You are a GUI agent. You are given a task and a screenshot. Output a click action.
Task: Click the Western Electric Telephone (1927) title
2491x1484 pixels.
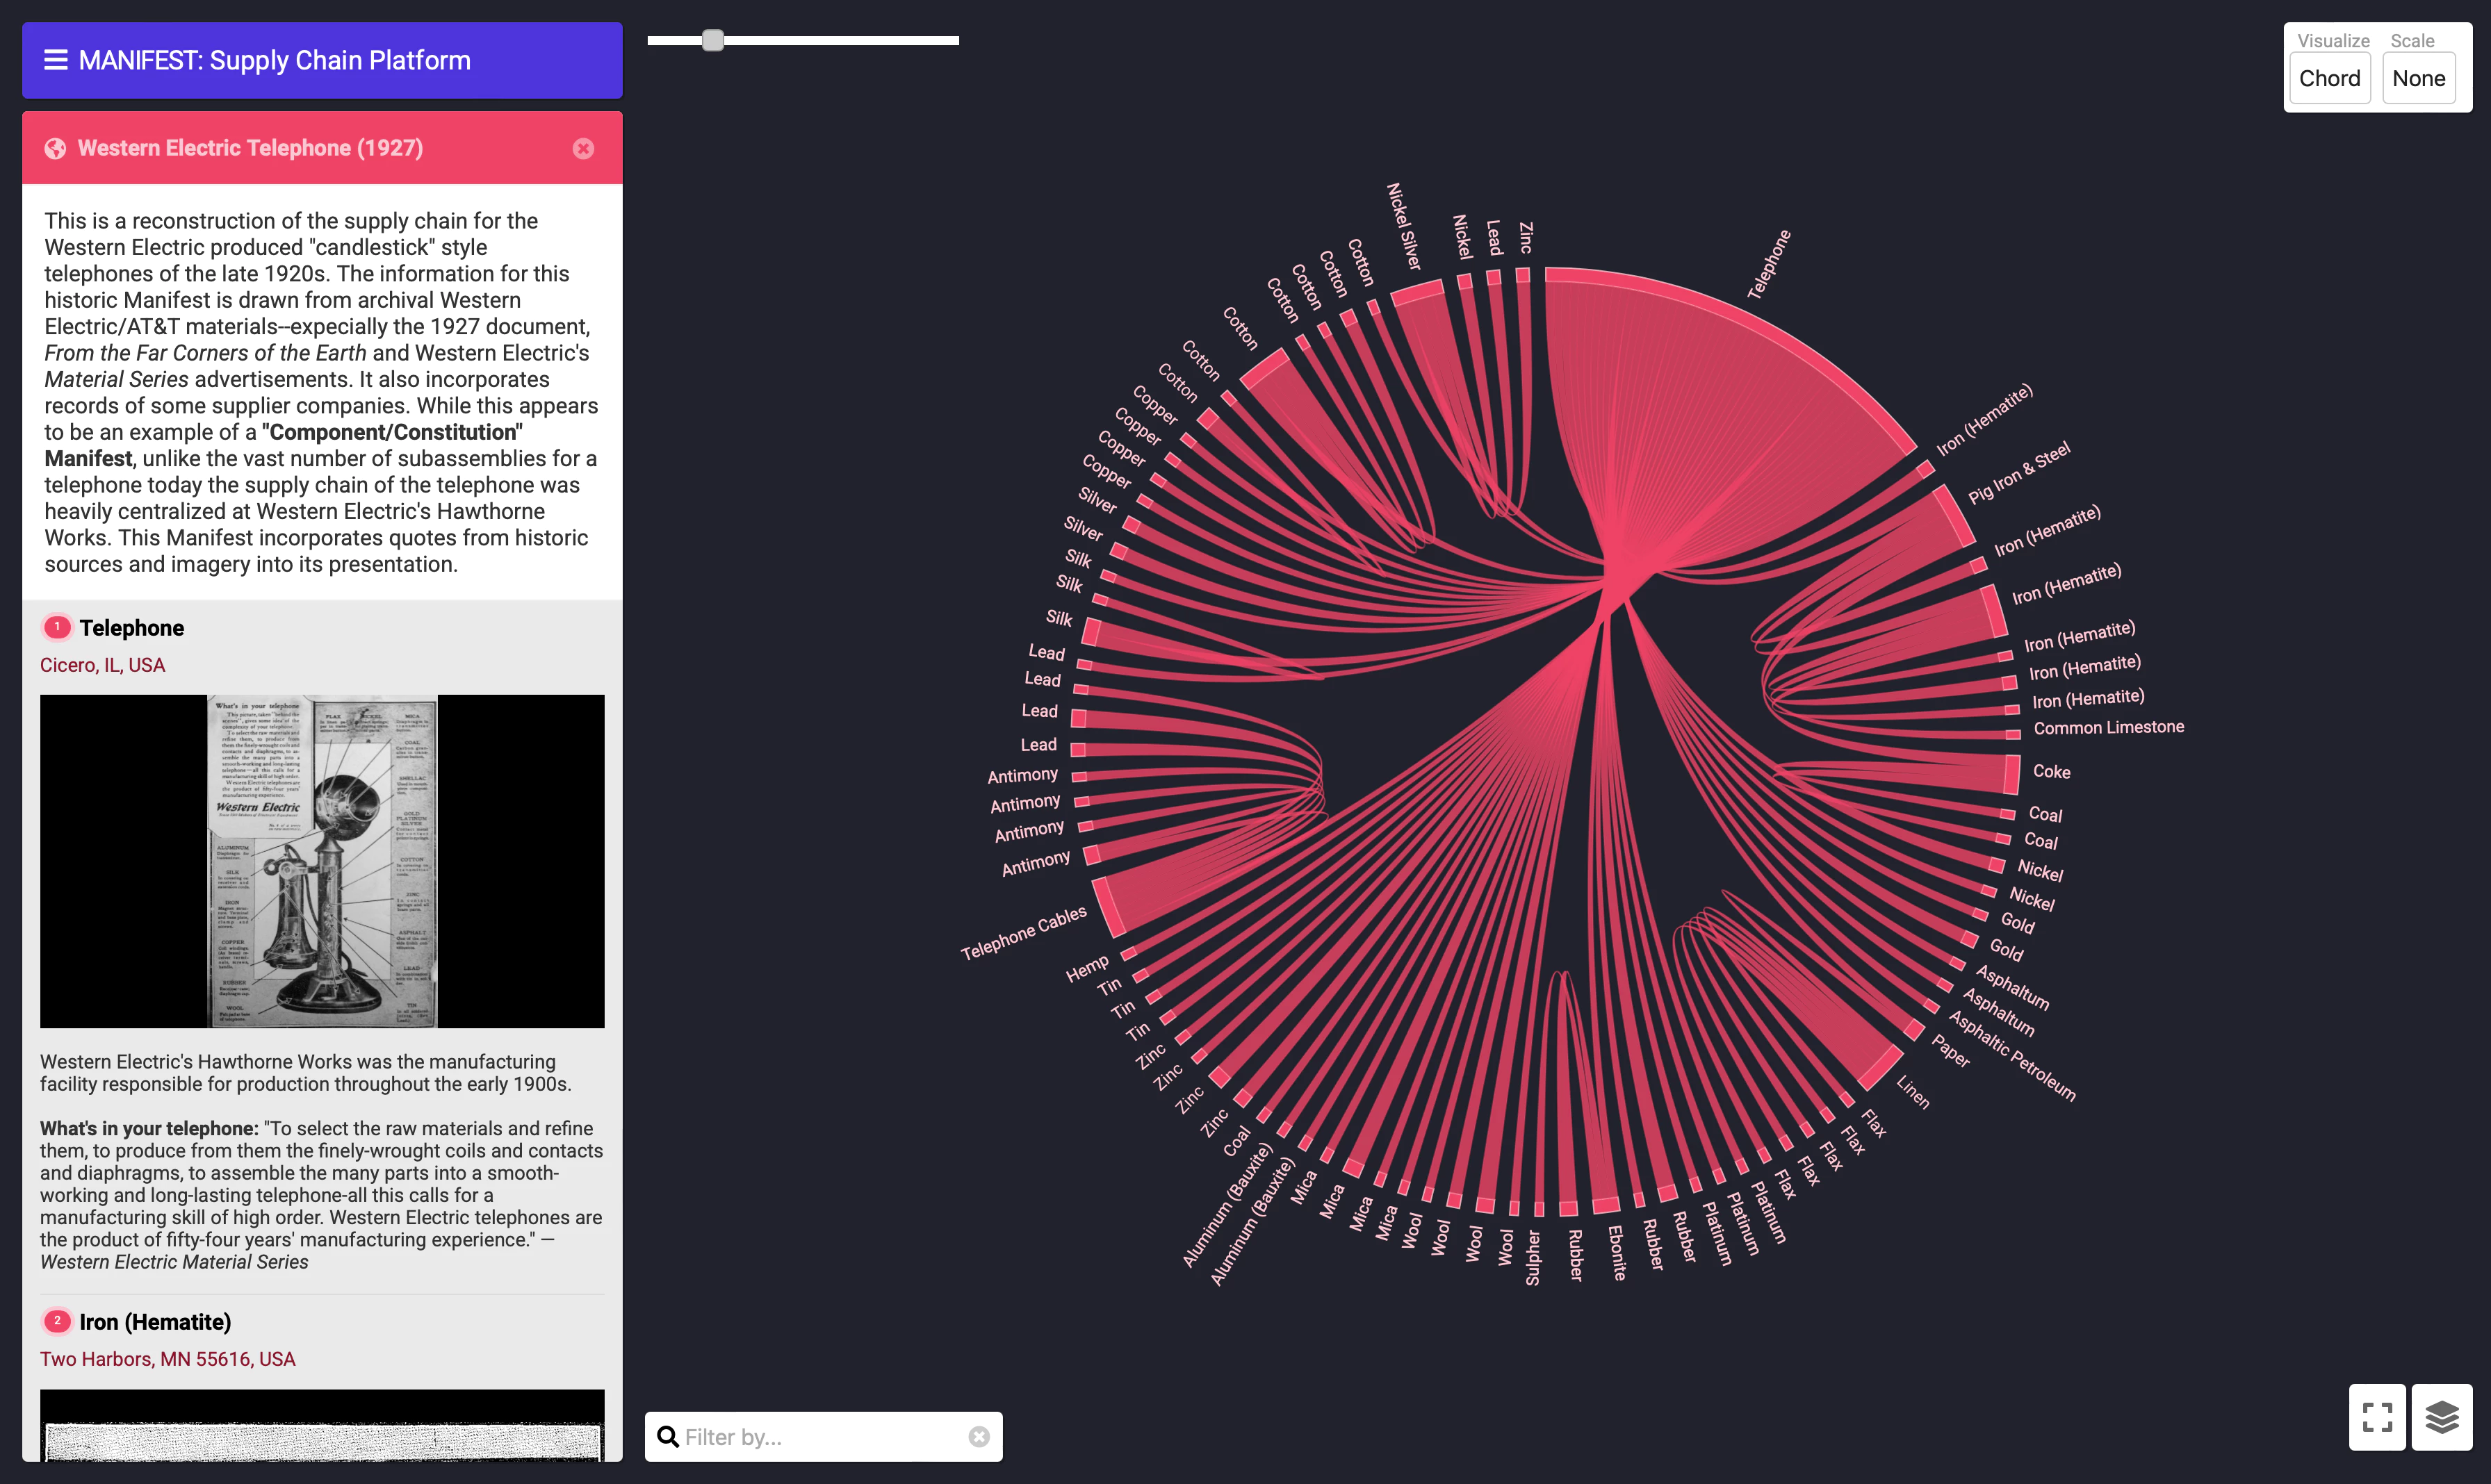[x=250, y=148]
